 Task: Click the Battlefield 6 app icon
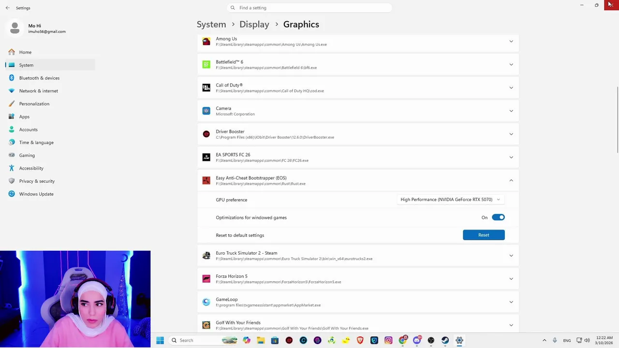point(206,65)
